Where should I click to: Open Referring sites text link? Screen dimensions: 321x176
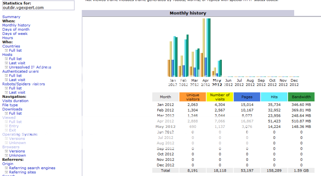[22, 172]
